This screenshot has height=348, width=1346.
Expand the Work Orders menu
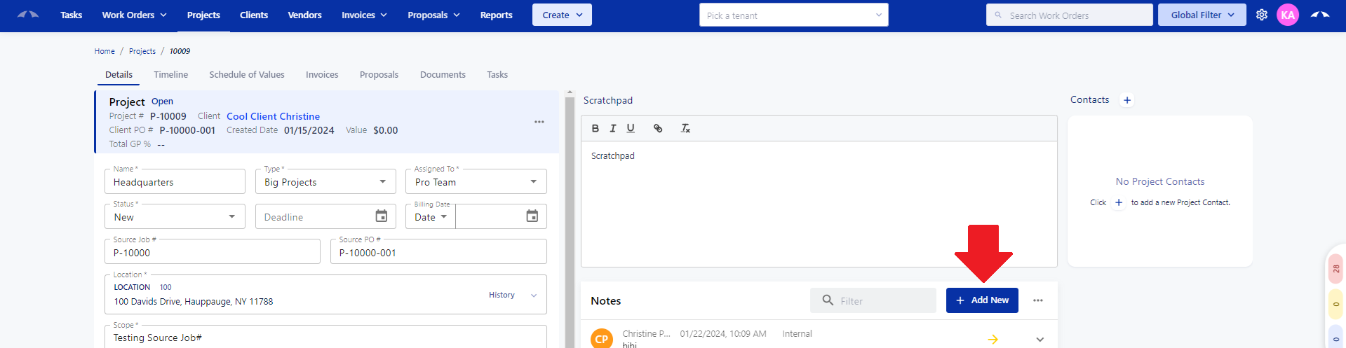click(134, 15)
